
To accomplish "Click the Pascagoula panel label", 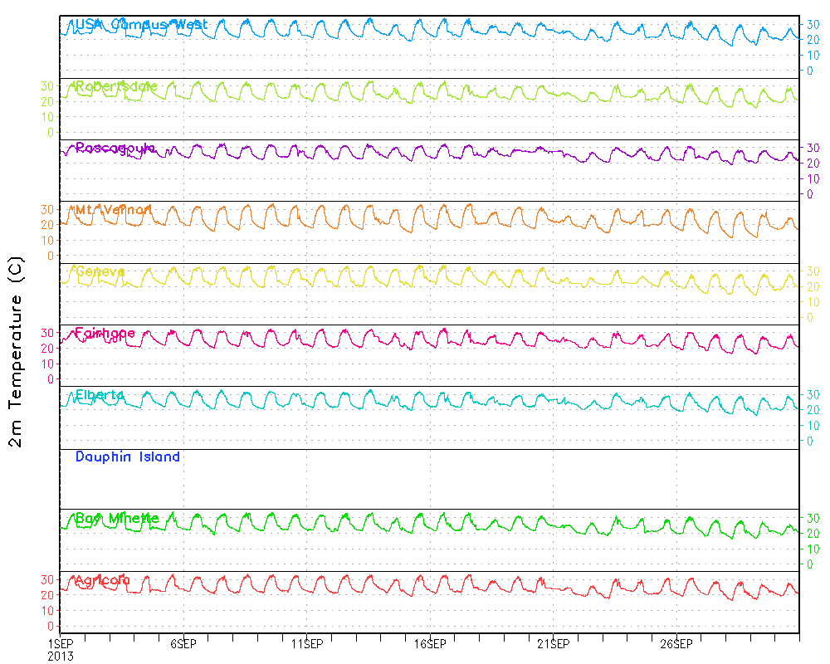I will (x=115, y=149).
